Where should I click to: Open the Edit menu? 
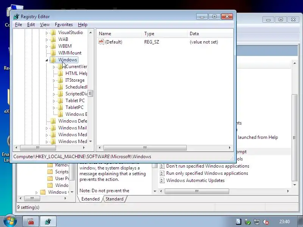[31, 25]
